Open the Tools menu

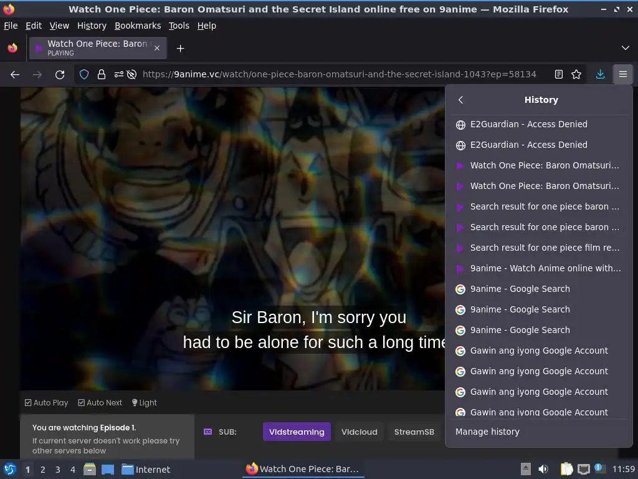[179, 26]
